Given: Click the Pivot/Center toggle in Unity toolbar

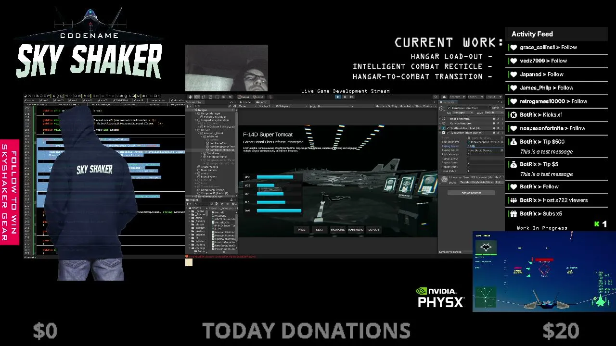Looking at the screenshot, I should click(x=244, y=97).
